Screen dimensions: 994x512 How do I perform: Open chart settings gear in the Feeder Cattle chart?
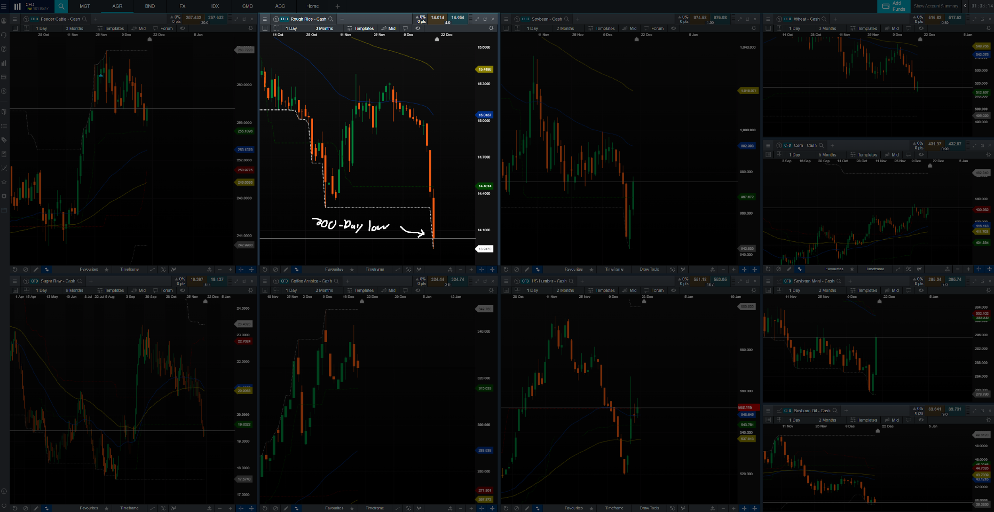coord(250,28)
